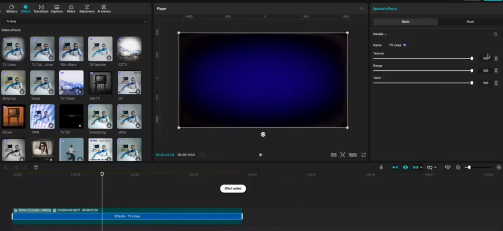503x231 pixels.
Task: Open the preview axis dropdown arrow in timeline toolbar
Action: click(x=435, y=167)
